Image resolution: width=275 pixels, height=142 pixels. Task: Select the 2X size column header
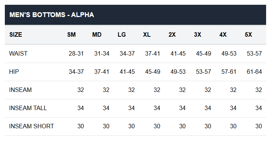point(172,34)
